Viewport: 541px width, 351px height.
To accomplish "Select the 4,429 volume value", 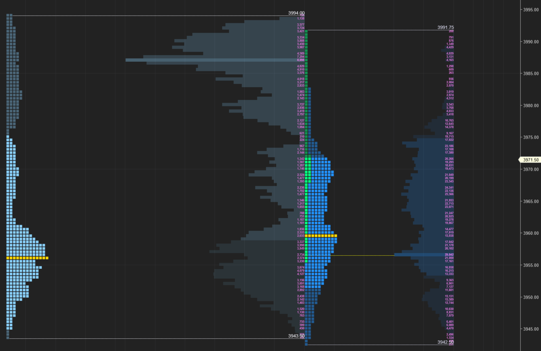I will (450, 47).
